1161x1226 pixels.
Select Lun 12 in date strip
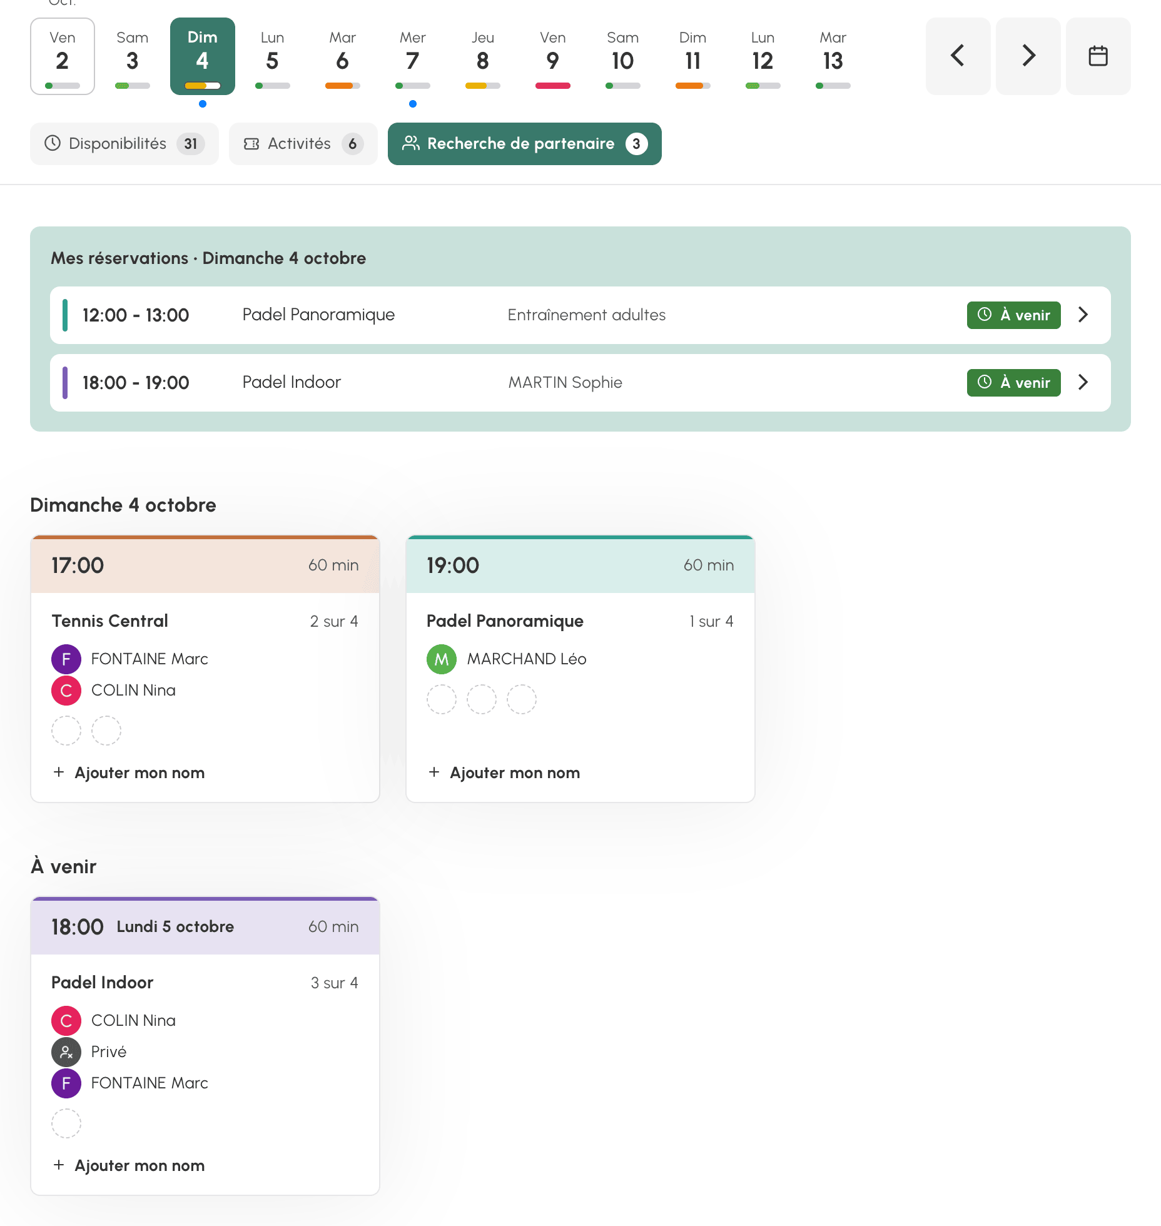(x=763, y=56)
